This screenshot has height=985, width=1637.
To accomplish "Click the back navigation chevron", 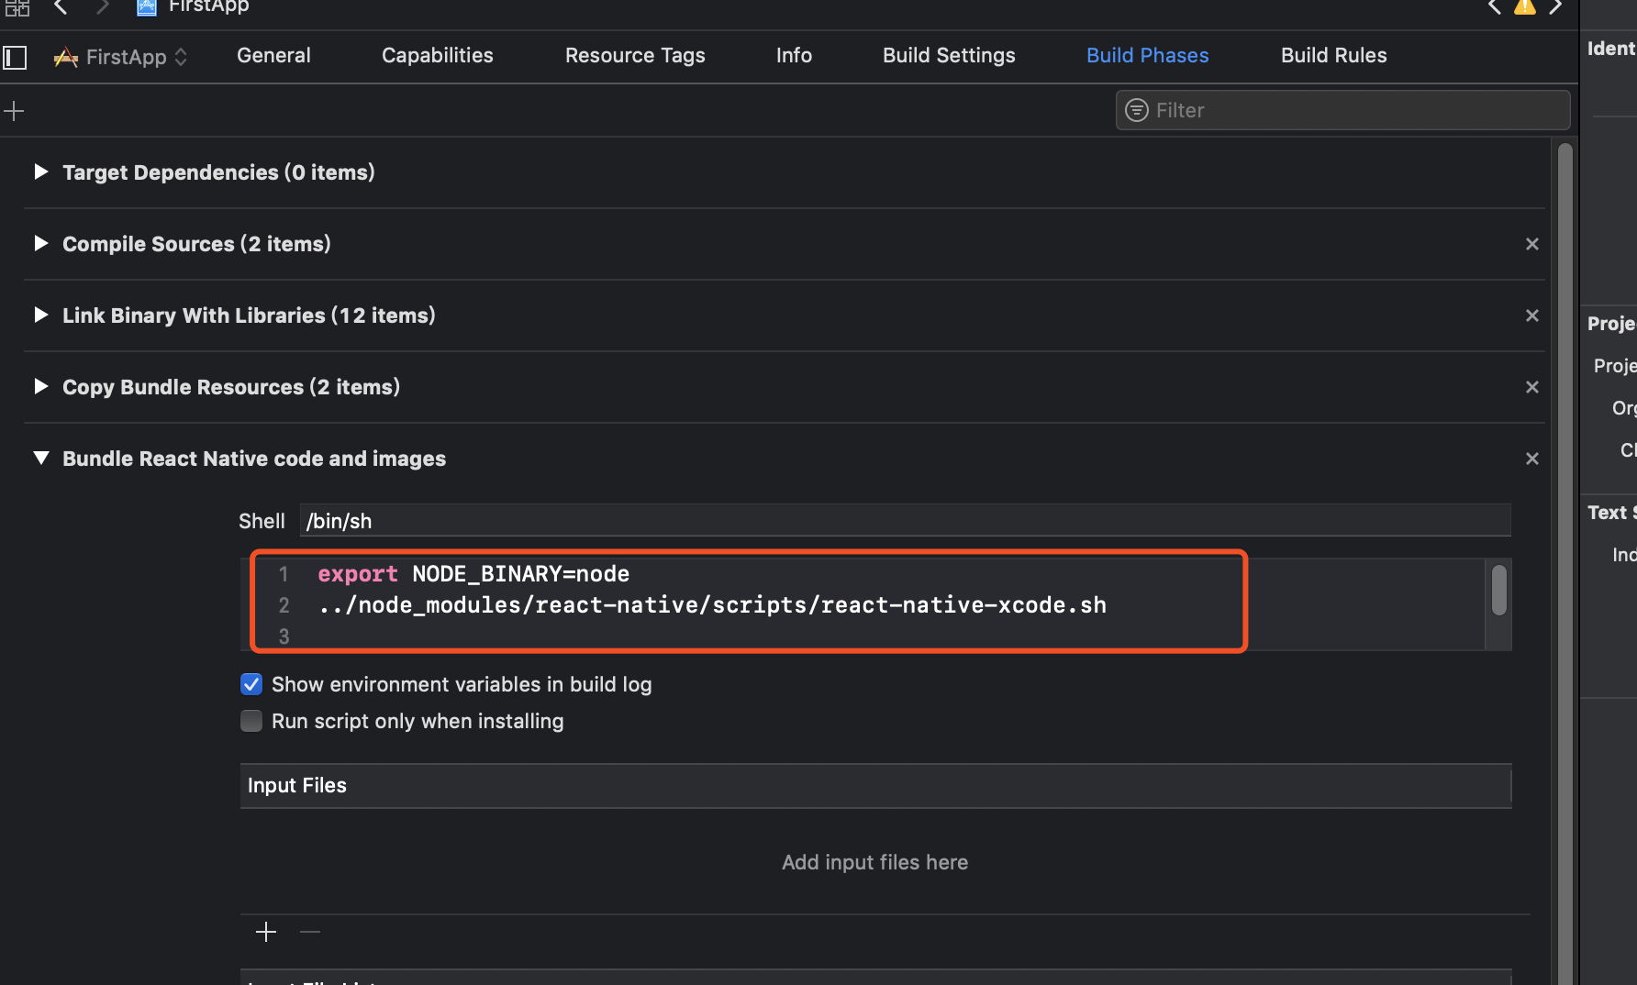I will 61,7.
